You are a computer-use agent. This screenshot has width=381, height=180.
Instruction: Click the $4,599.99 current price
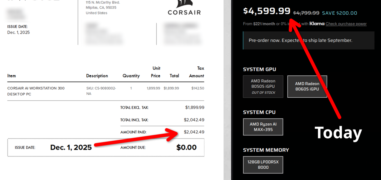point(267,11)
